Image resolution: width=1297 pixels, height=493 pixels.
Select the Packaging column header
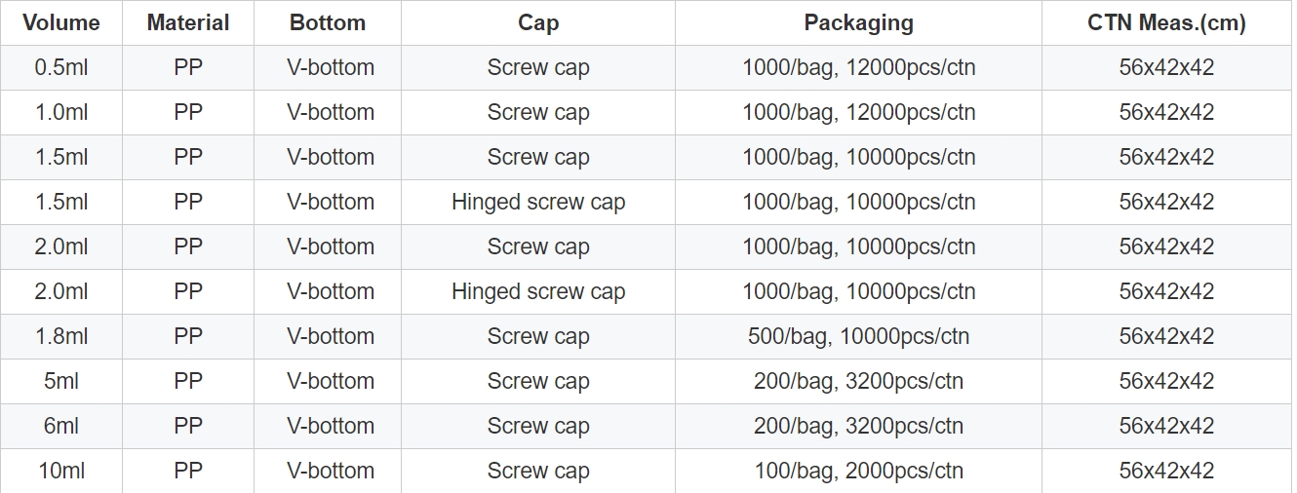[x=858, y=23]
